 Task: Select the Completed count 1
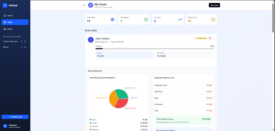[x=121, y=21]
